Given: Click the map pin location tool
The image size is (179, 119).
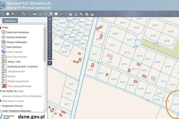Looking at the screenshot, I should click(87, 14).
